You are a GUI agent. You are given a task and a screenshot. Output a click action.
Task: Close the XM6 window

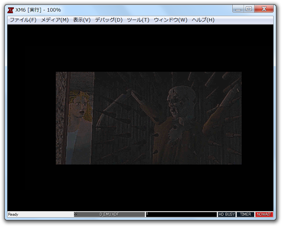pos(264,9)
